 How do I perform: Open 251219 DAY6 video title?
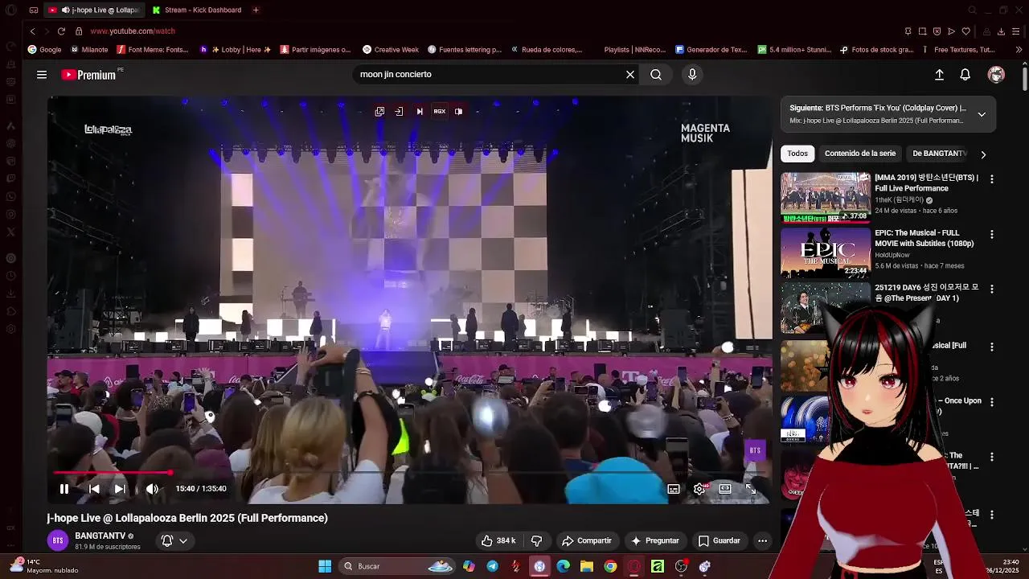tap(926, 293)
